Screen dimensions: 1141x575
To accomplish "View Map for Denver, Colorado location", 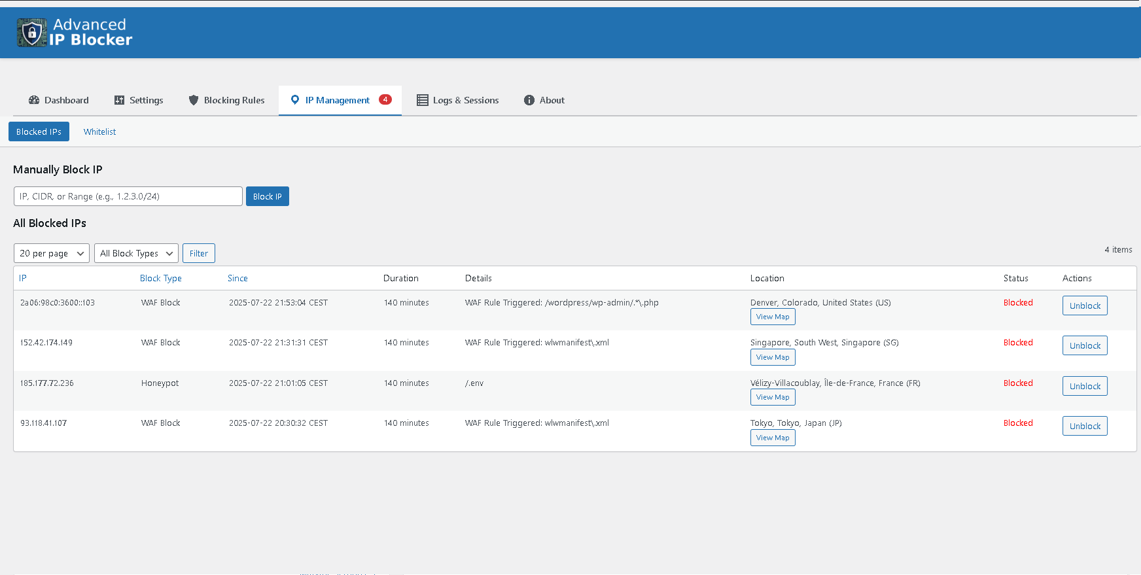I will 773,317.
